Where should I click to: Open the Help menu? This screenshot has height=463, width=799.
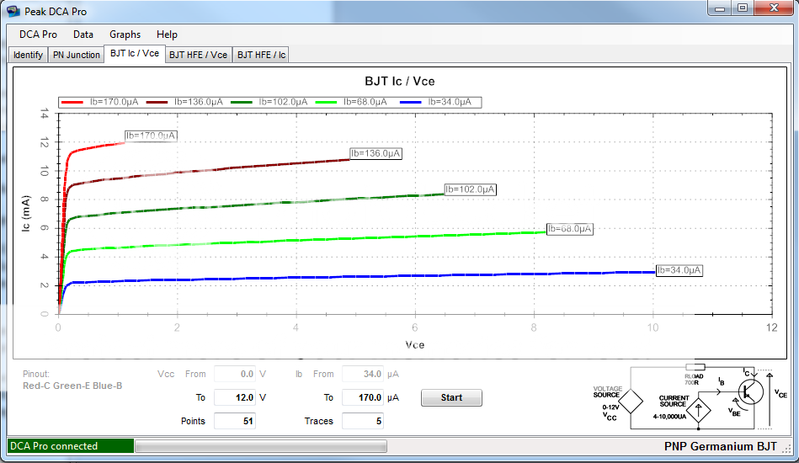click(167, 35)
